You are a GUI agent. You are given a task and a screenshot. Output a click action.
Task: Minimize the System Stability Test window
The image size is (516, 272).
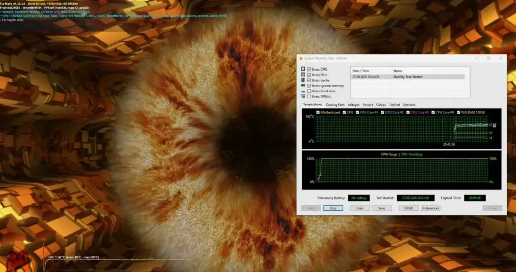476,58
